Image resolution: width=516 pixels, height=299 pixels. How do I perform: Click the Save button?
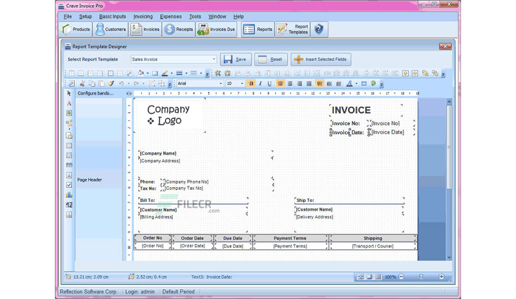point(236,59)
